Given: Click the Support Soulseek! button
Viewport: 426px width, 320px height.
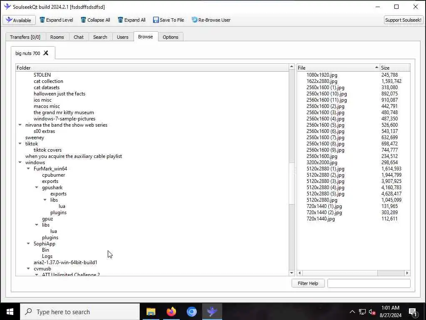Looking at the screenshot, I should 403,20.
